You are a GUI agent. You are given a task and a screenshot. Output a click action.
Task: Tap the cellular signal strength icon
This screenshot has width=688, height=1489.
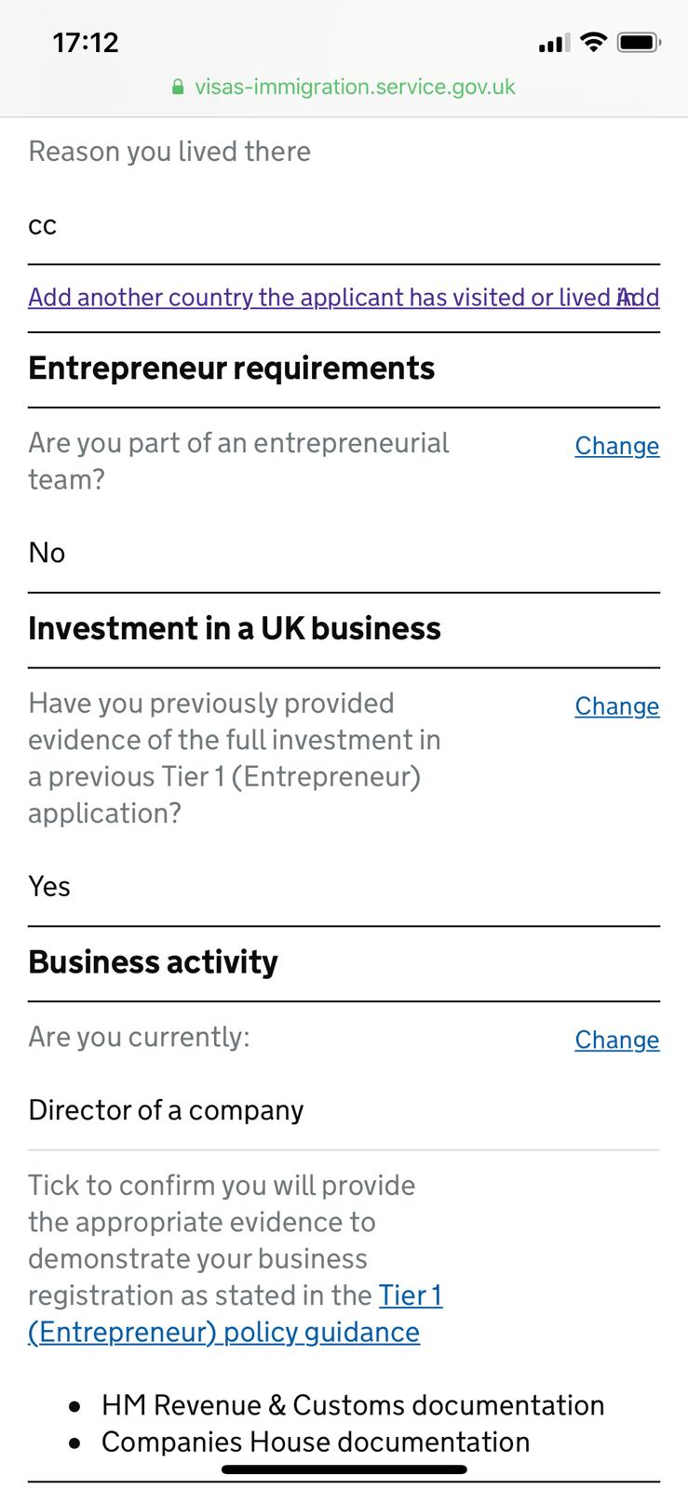553,44
